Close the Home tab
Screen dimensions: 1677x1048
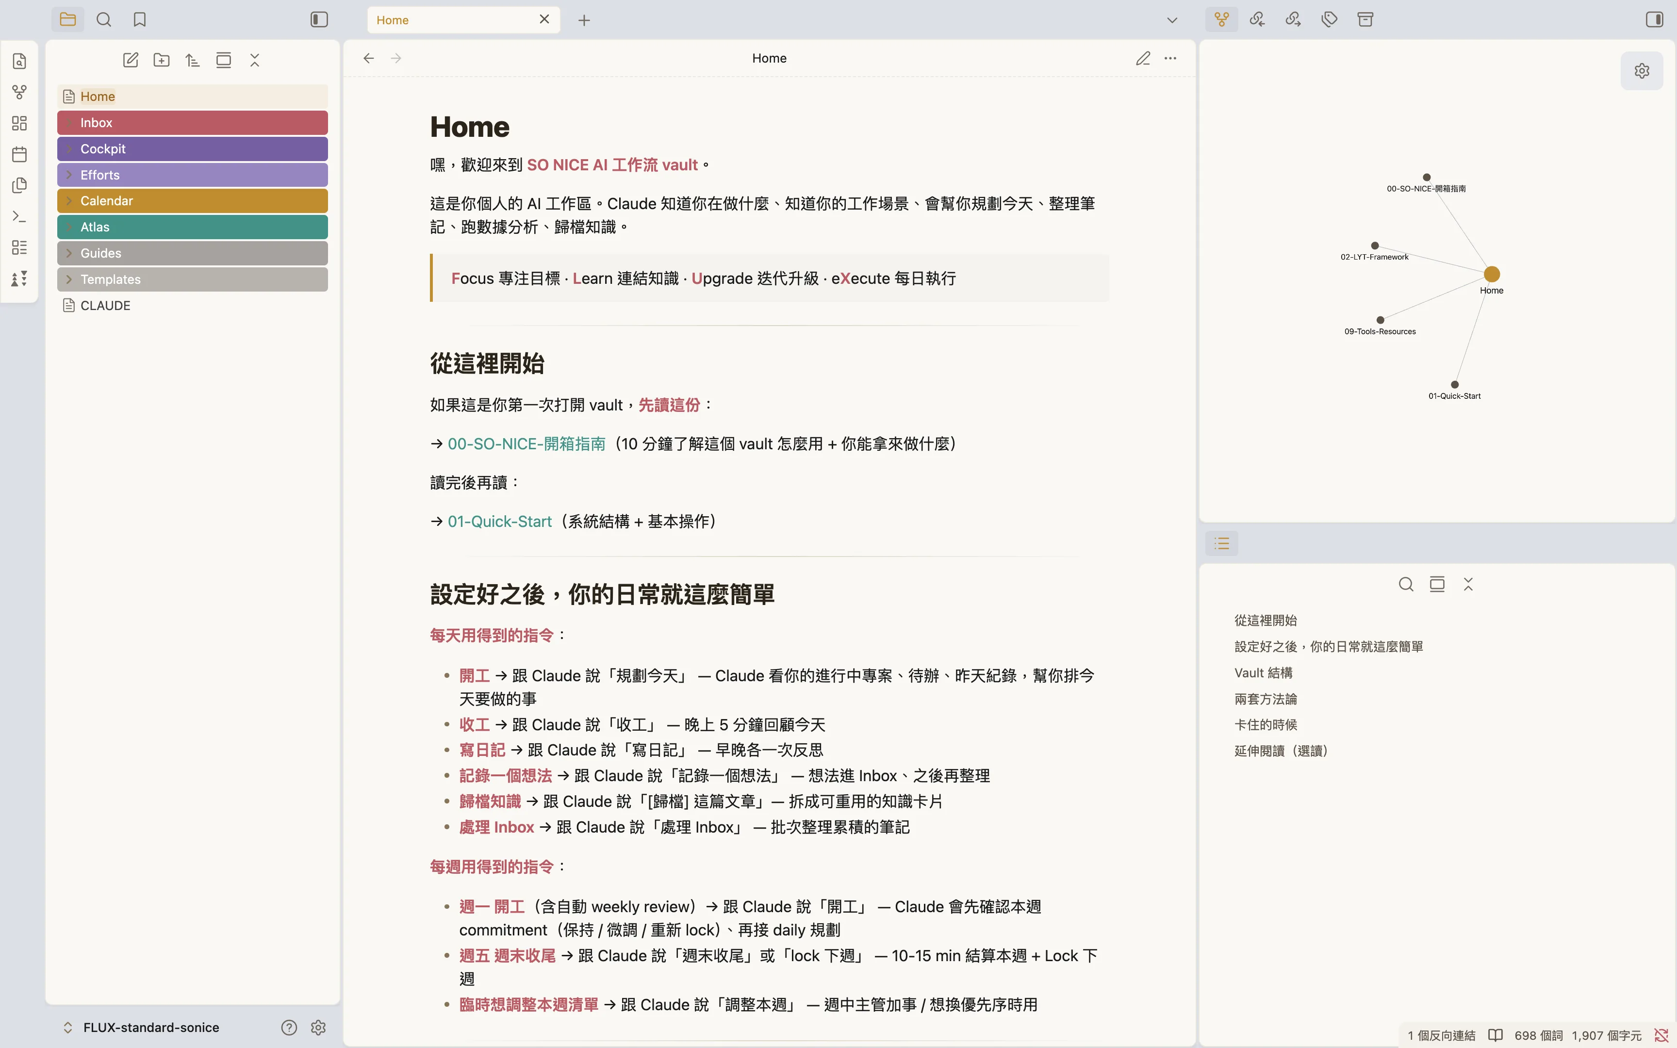pos(544,19)
